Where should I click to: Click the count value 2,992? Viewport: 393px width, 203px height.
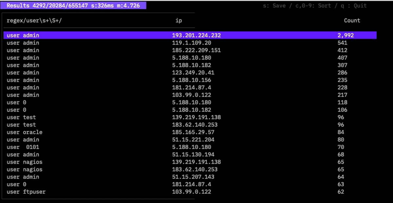pyautogui.click(x=346, y=35)
